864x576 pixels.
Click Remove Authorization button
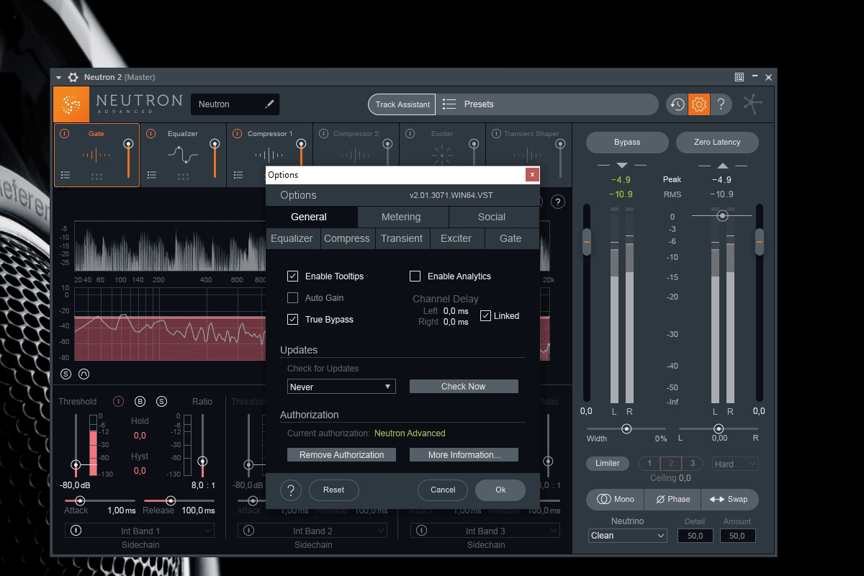pyautogui.click(x=342, y=455)
